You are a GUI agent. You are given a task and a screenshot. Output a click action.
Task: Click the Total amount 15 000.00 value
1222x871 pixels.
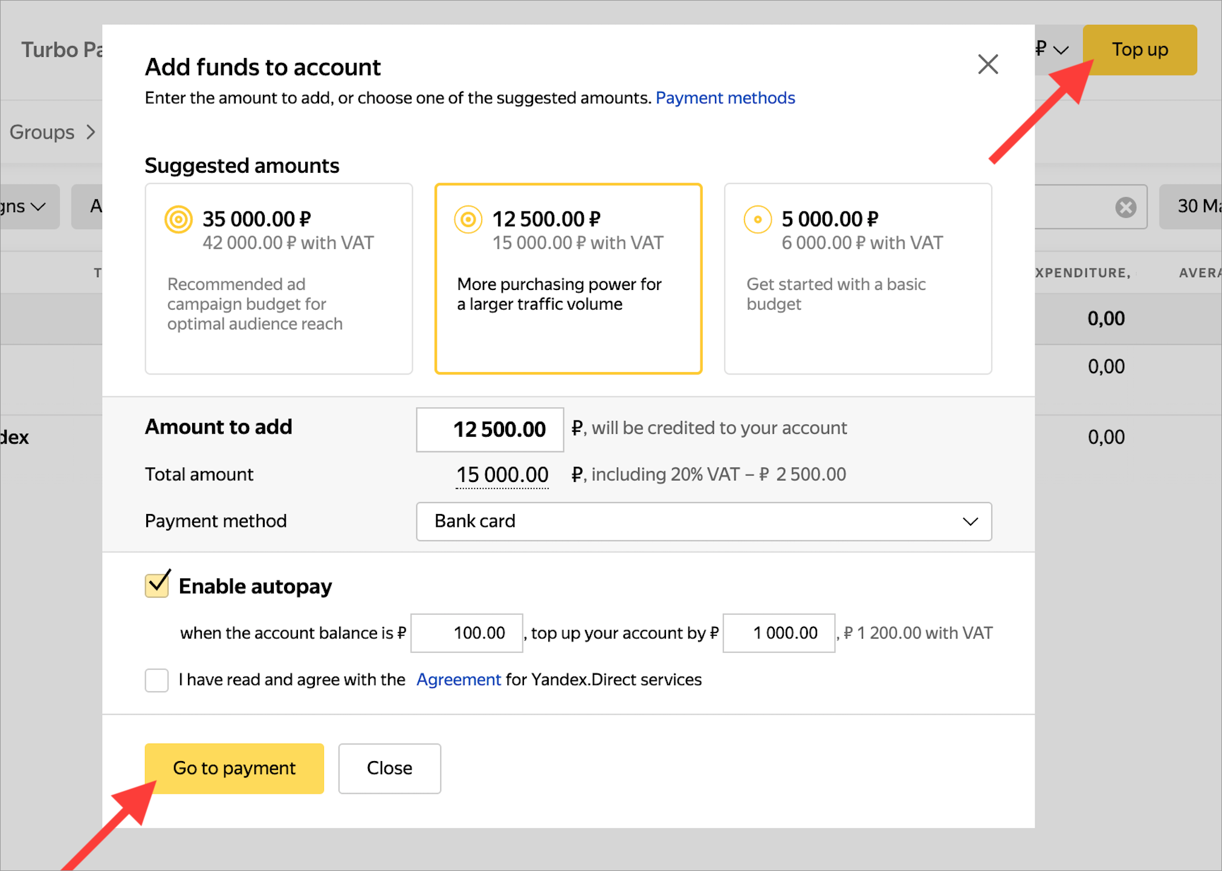pos(502,475)
